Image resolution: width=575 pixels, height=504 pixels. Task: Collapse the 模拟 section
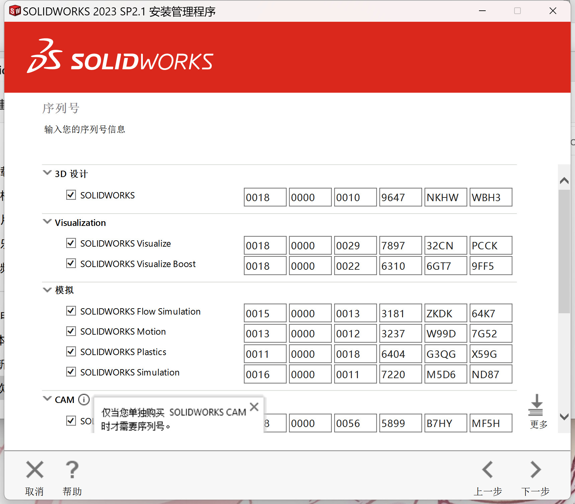click(47, 290)
